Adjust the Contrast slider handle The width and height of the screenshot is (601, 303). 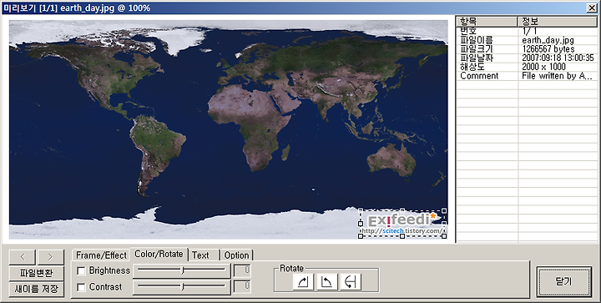183,286
